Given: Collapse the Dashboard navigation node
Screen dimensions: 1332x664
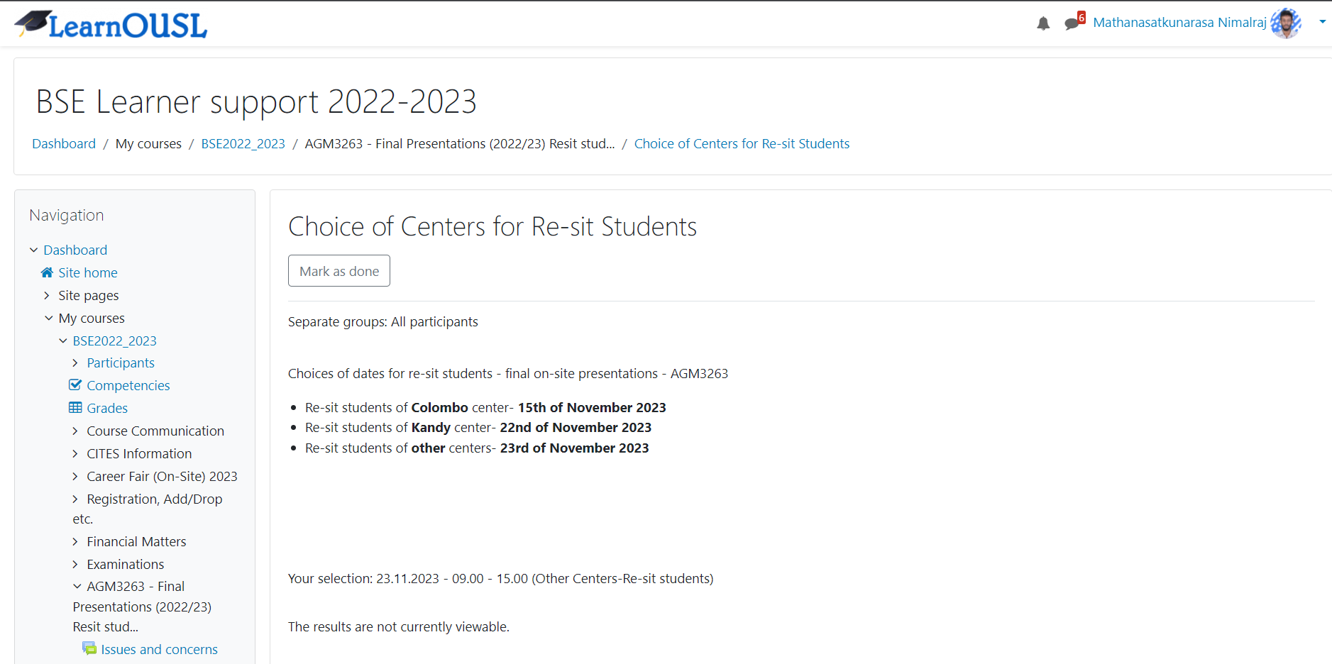Looking at the screenshot, I should [x=34, y=250].
